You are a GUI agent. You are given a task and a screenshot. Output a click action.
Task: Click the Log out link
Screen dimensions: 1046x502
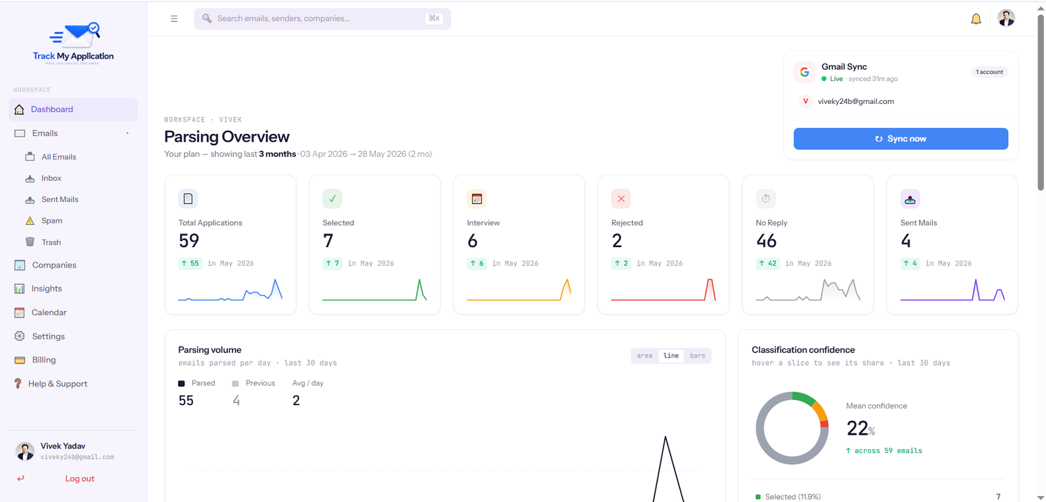[80, 478]
